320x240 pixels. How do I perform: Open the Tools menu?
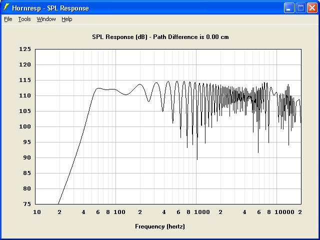tap(24, 19)
